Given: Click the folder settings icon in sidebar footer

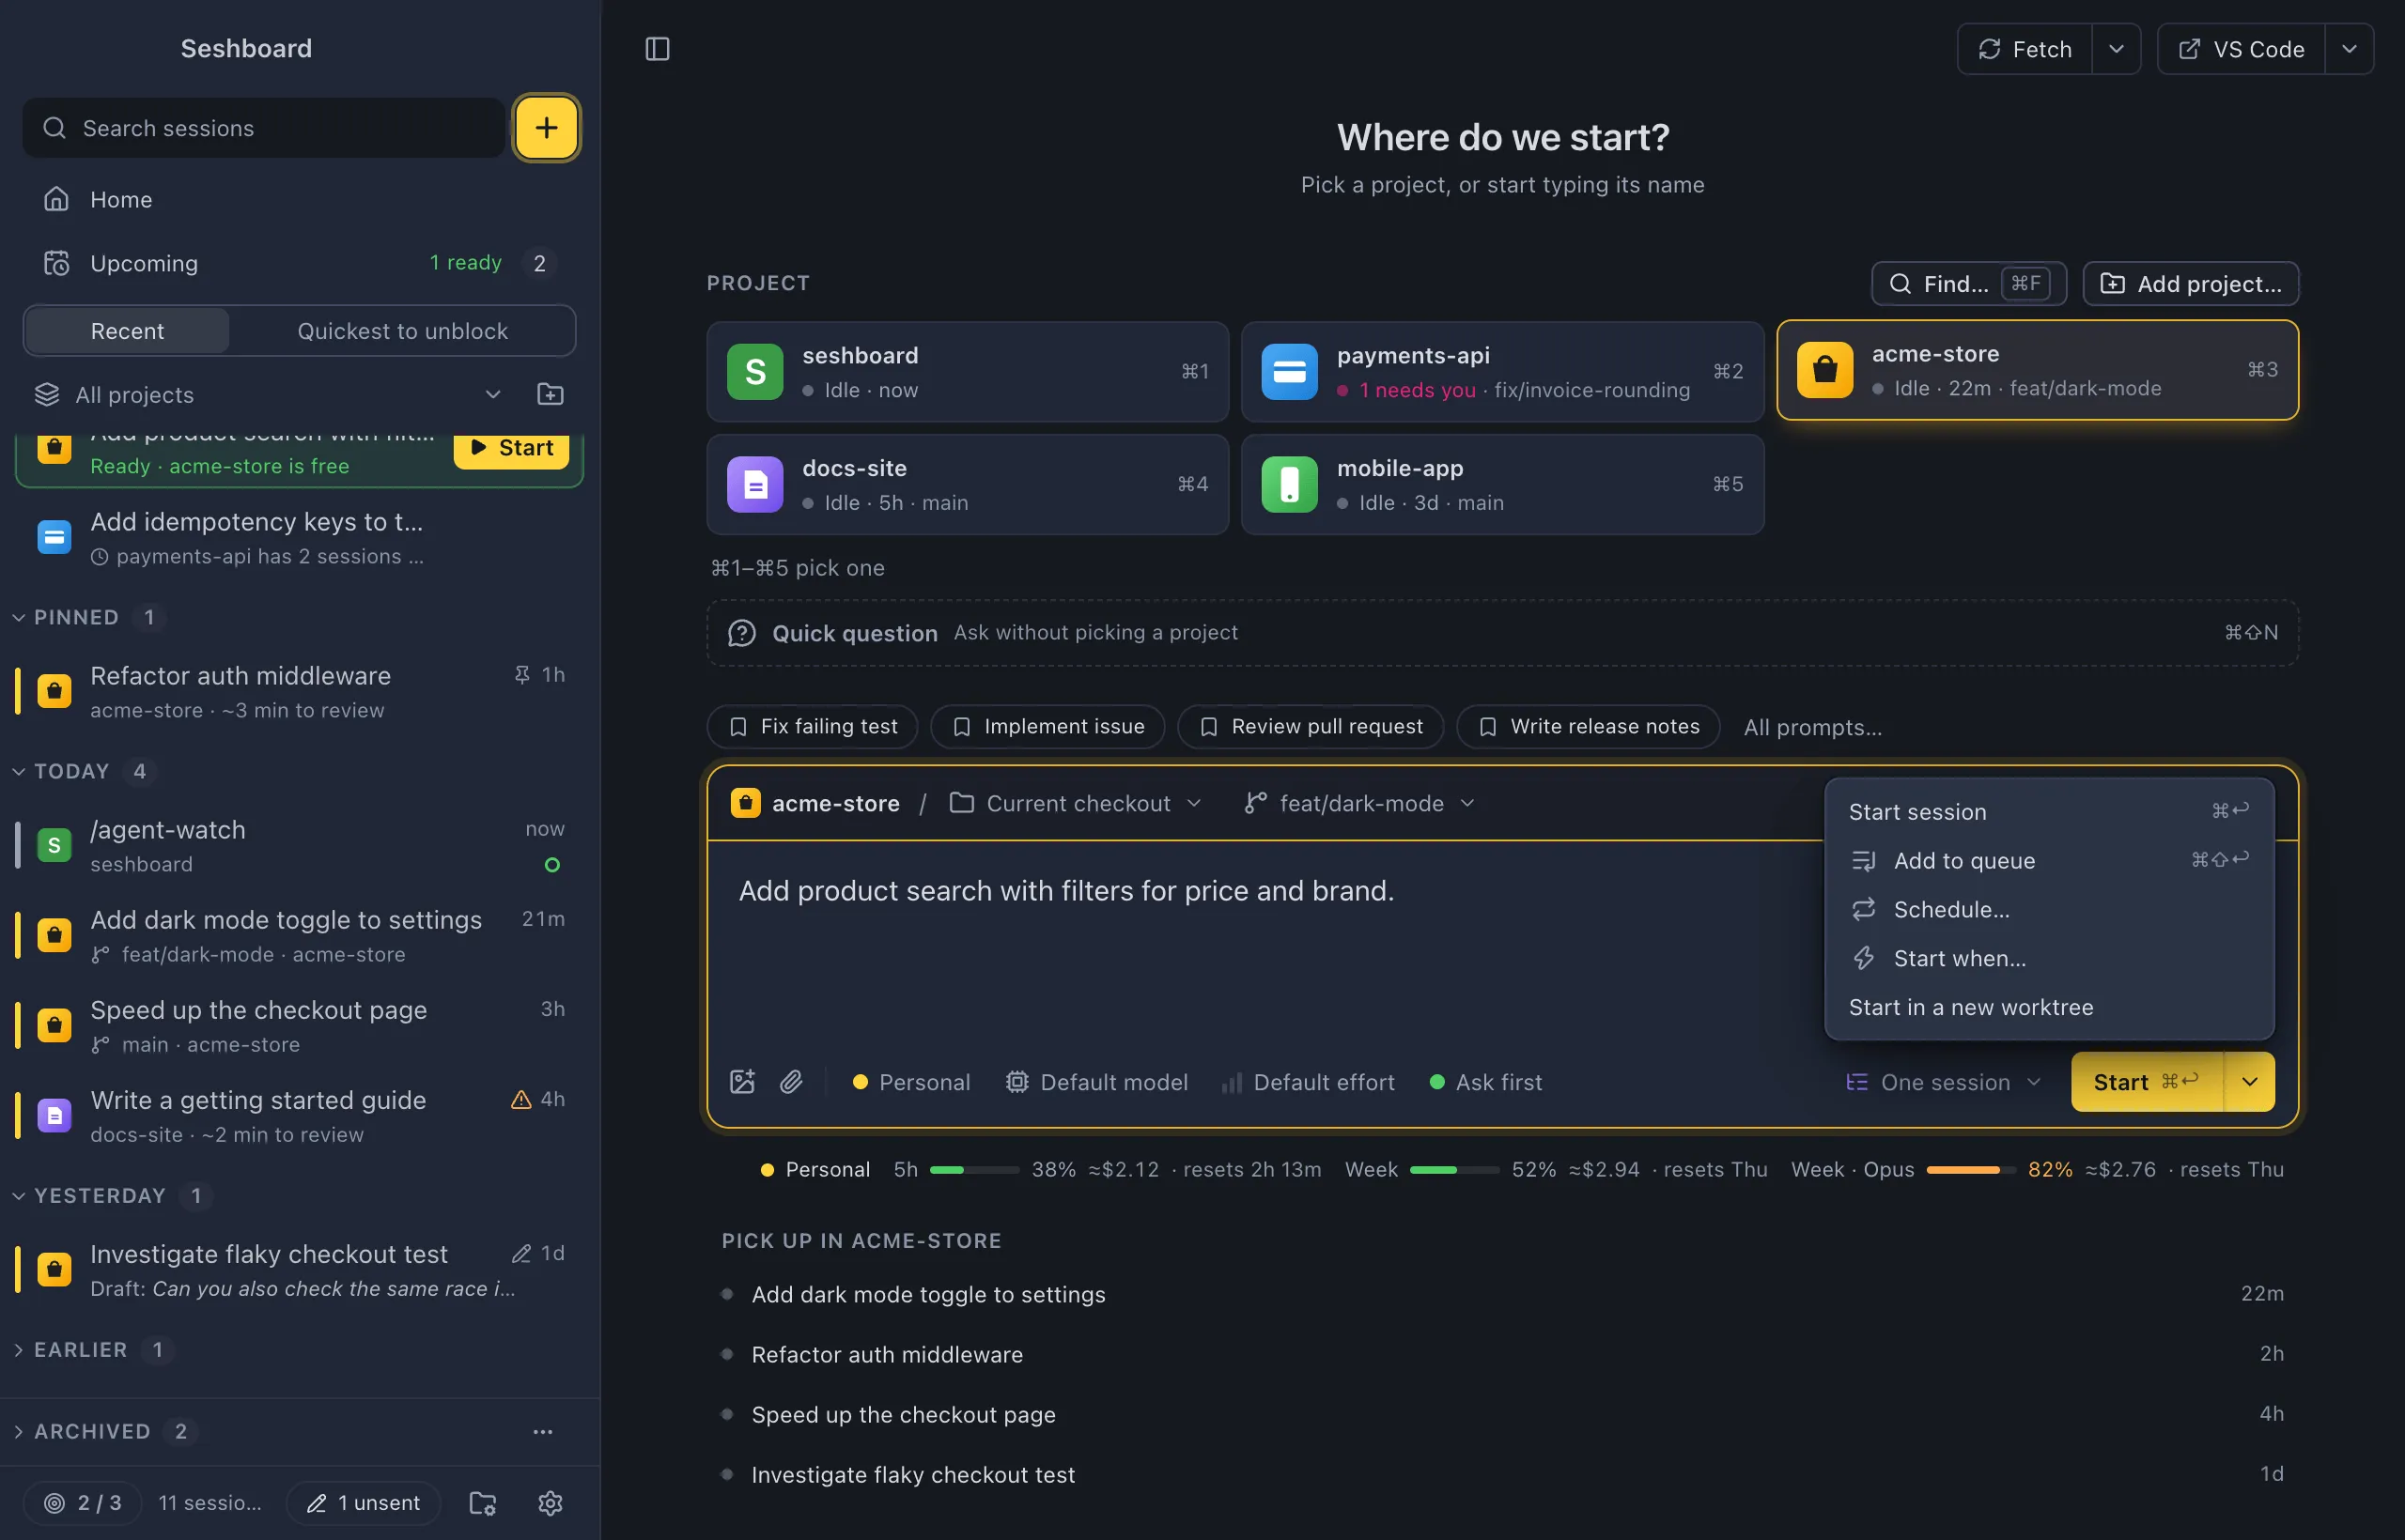Looking at the screenshot, I should coord(483,1503).
